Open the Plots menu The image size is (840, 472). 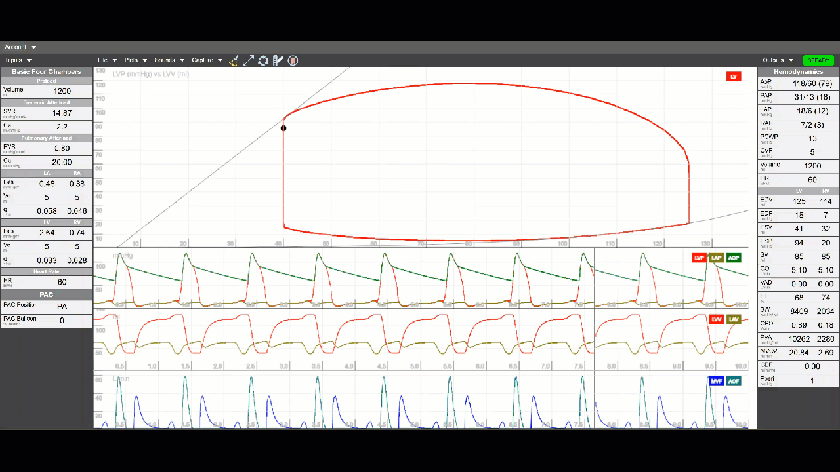coord(135,60)
